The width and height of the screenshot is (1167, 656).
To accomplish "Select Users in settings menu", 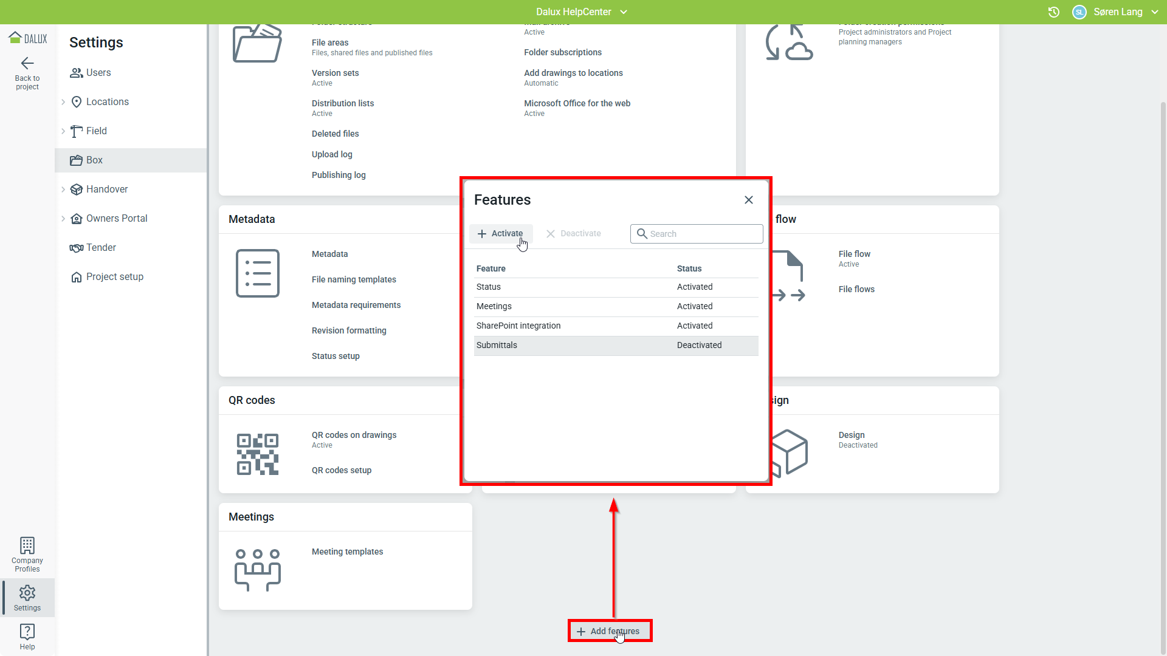I will 98,73.
